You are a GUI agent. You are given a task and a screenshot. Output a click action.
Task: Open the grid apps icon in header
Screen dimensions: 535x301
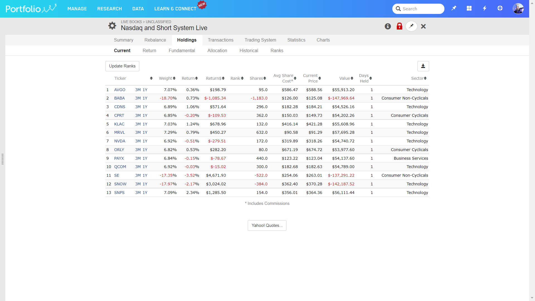pos(469,8)
